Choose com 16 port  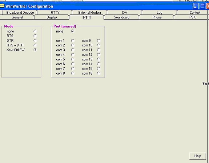[x=99, y=73]
